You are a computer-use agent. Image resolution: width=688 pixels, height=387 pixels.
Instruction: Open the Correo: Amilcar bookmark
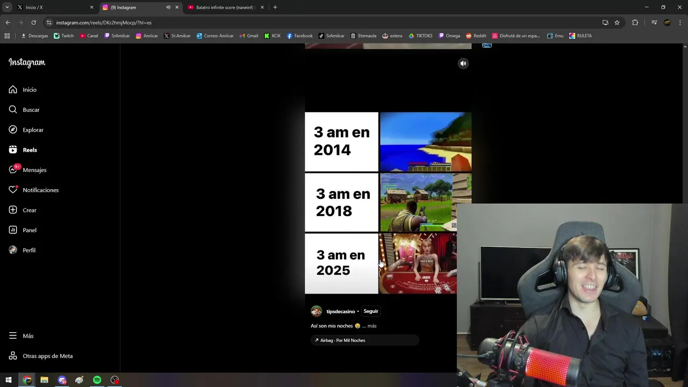[x=215, y=36]
